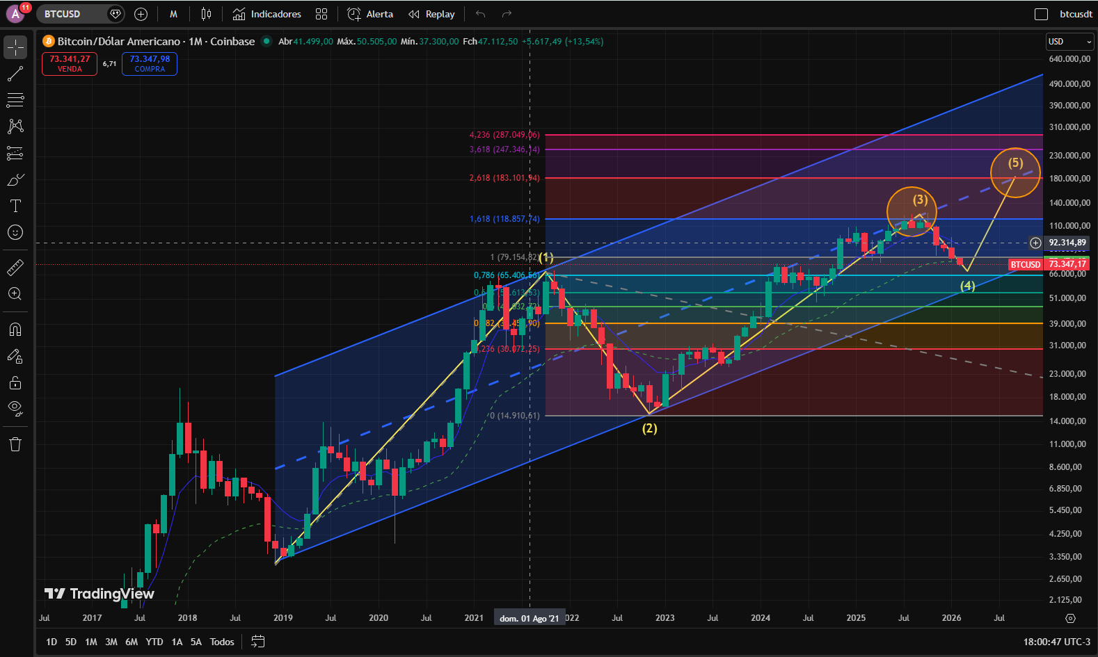Screen dimensions: 1098x657
Task: Delete drawings with the trash icon
Action: [x=15, y=444]
